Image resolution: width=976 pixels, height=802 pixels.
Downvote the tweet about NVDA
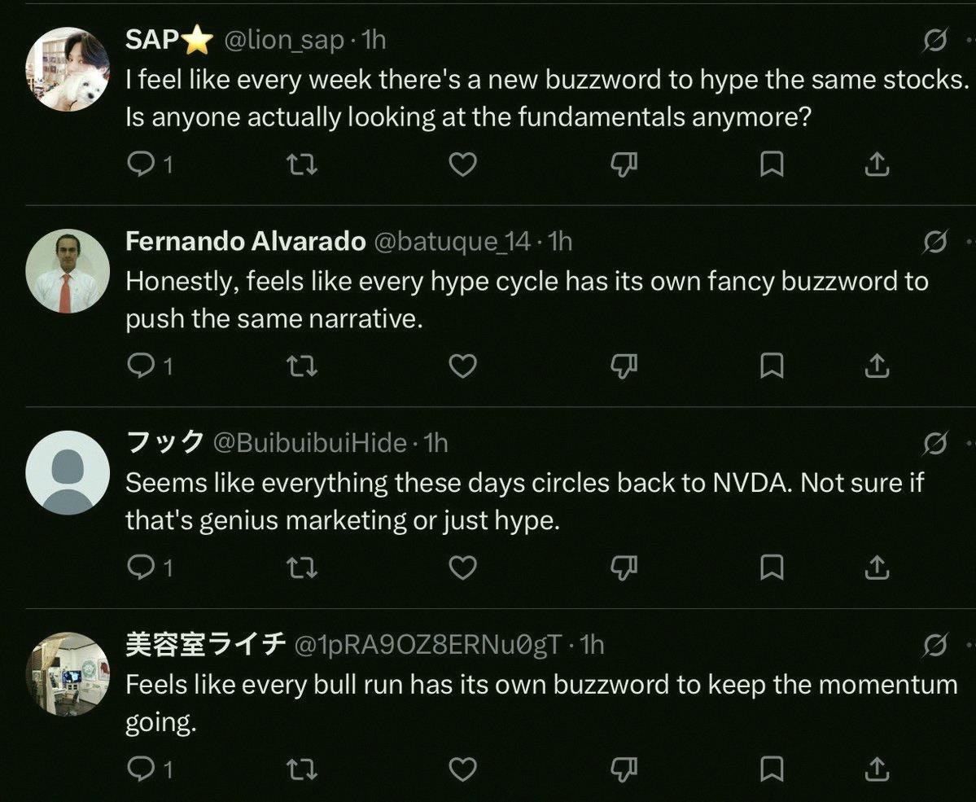(x=624, y=568)
